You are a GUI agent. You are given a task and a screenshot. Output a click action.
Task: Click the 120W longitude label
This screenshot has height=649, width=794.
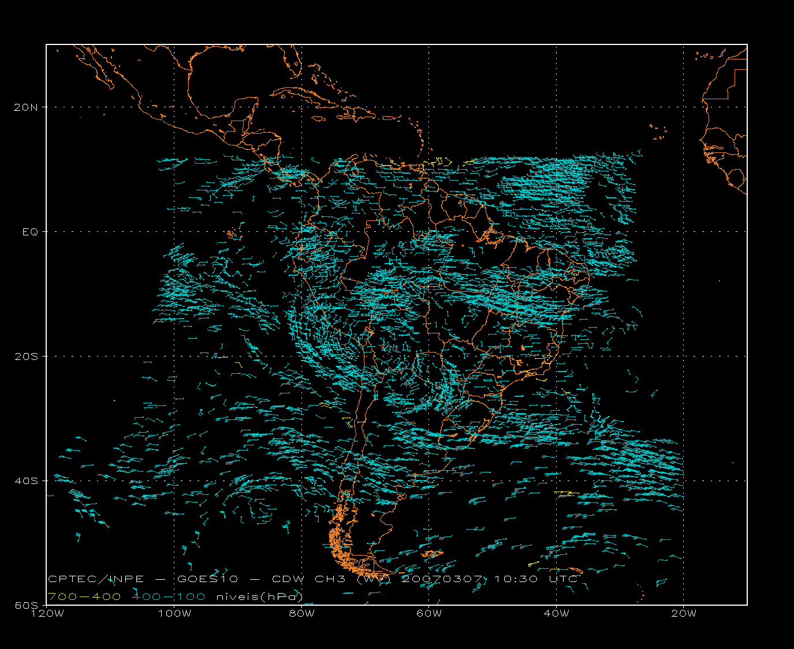(47, 613)
